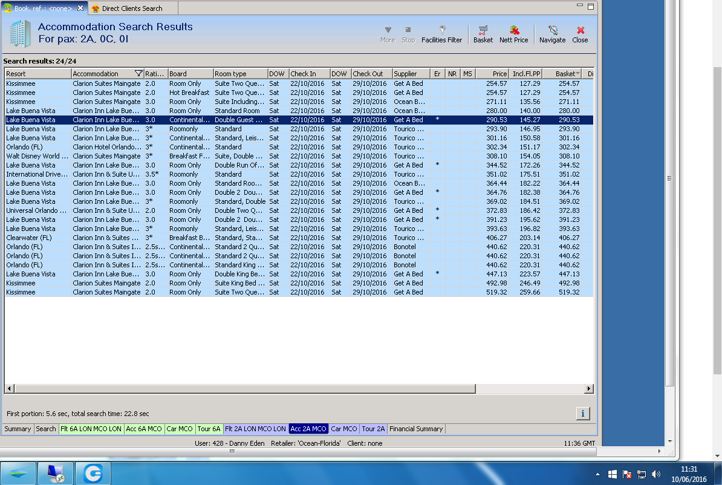The width and height of the screenshot is (722, 485).
Task: Open the remote desktop taskbar icon
Action: (56, 474)
